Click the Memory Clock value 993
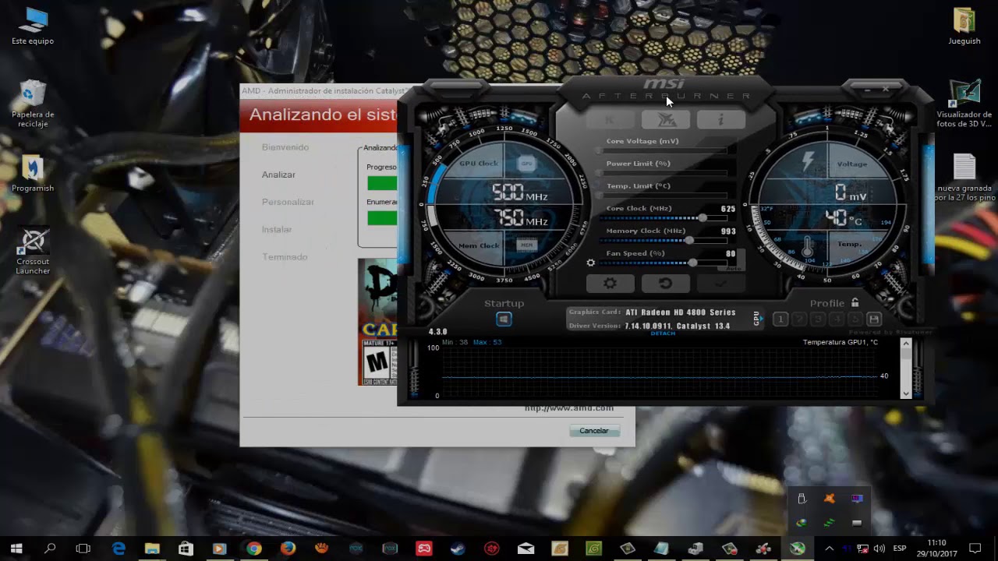998x561 pixels. pos(728,231)
